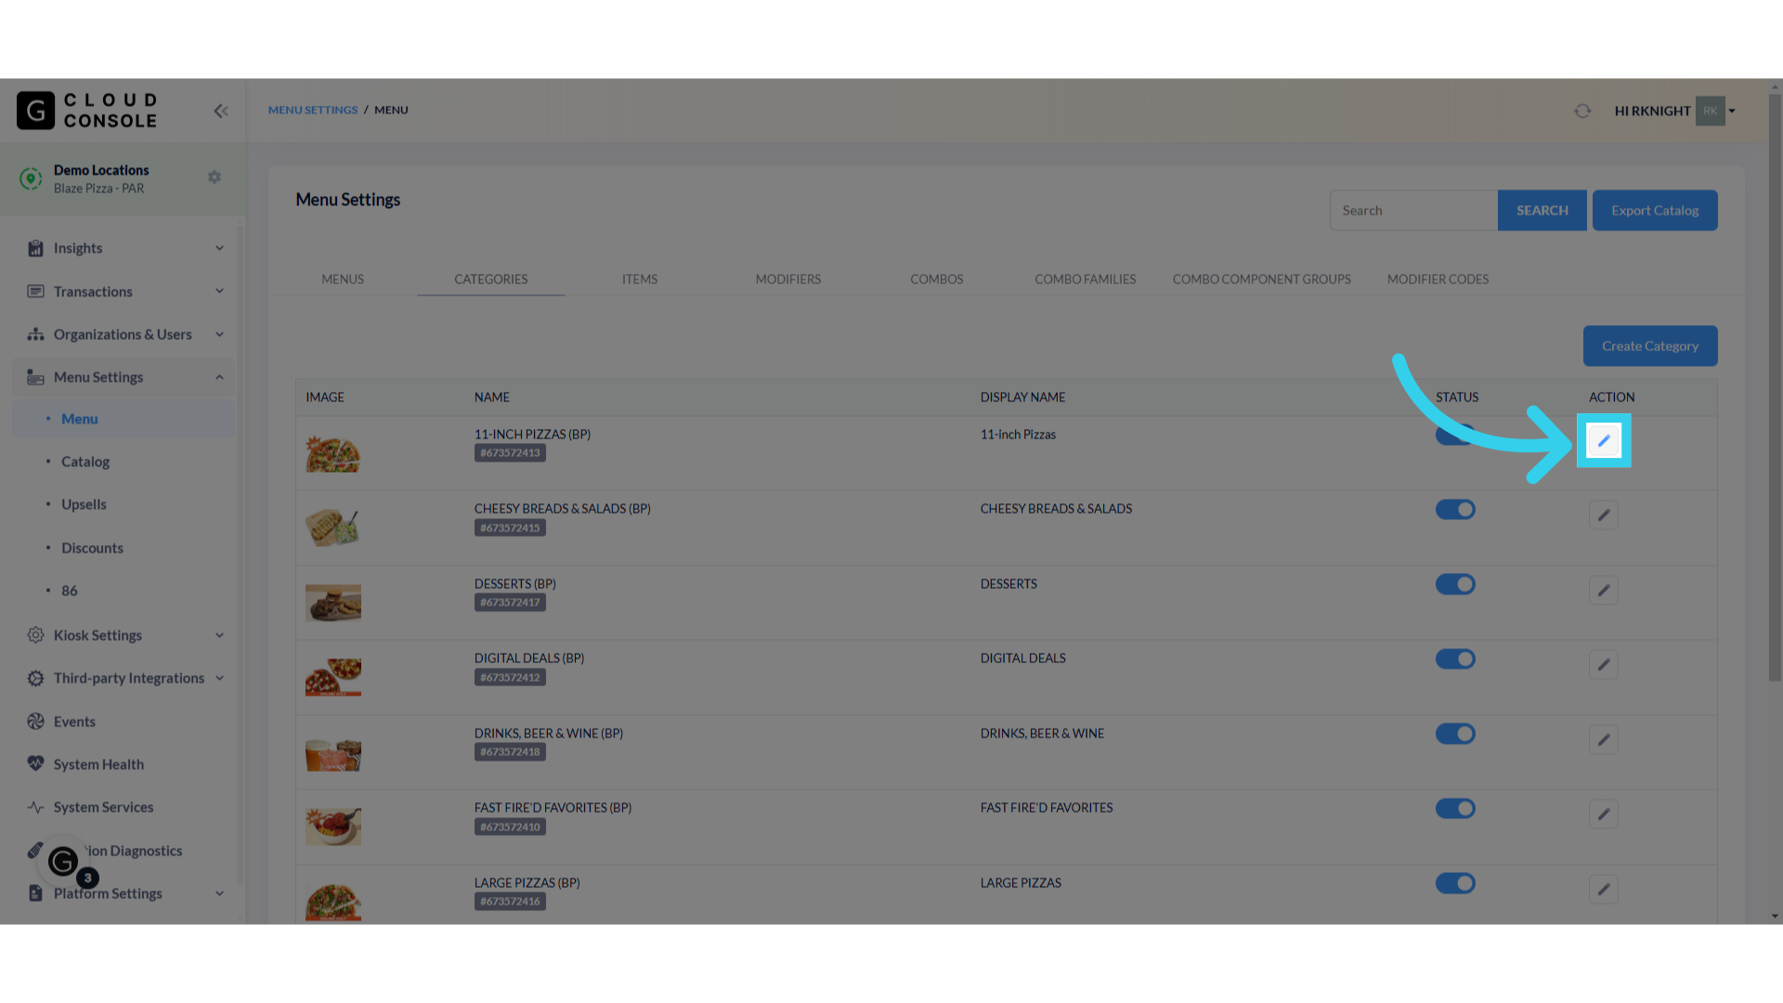Click the Export Catalog button
1783x1003 pixels.
[x=1654, y=210]
